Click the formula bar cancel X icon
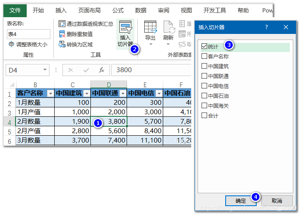This screenshot has width=301, height=216. point(71,70)
